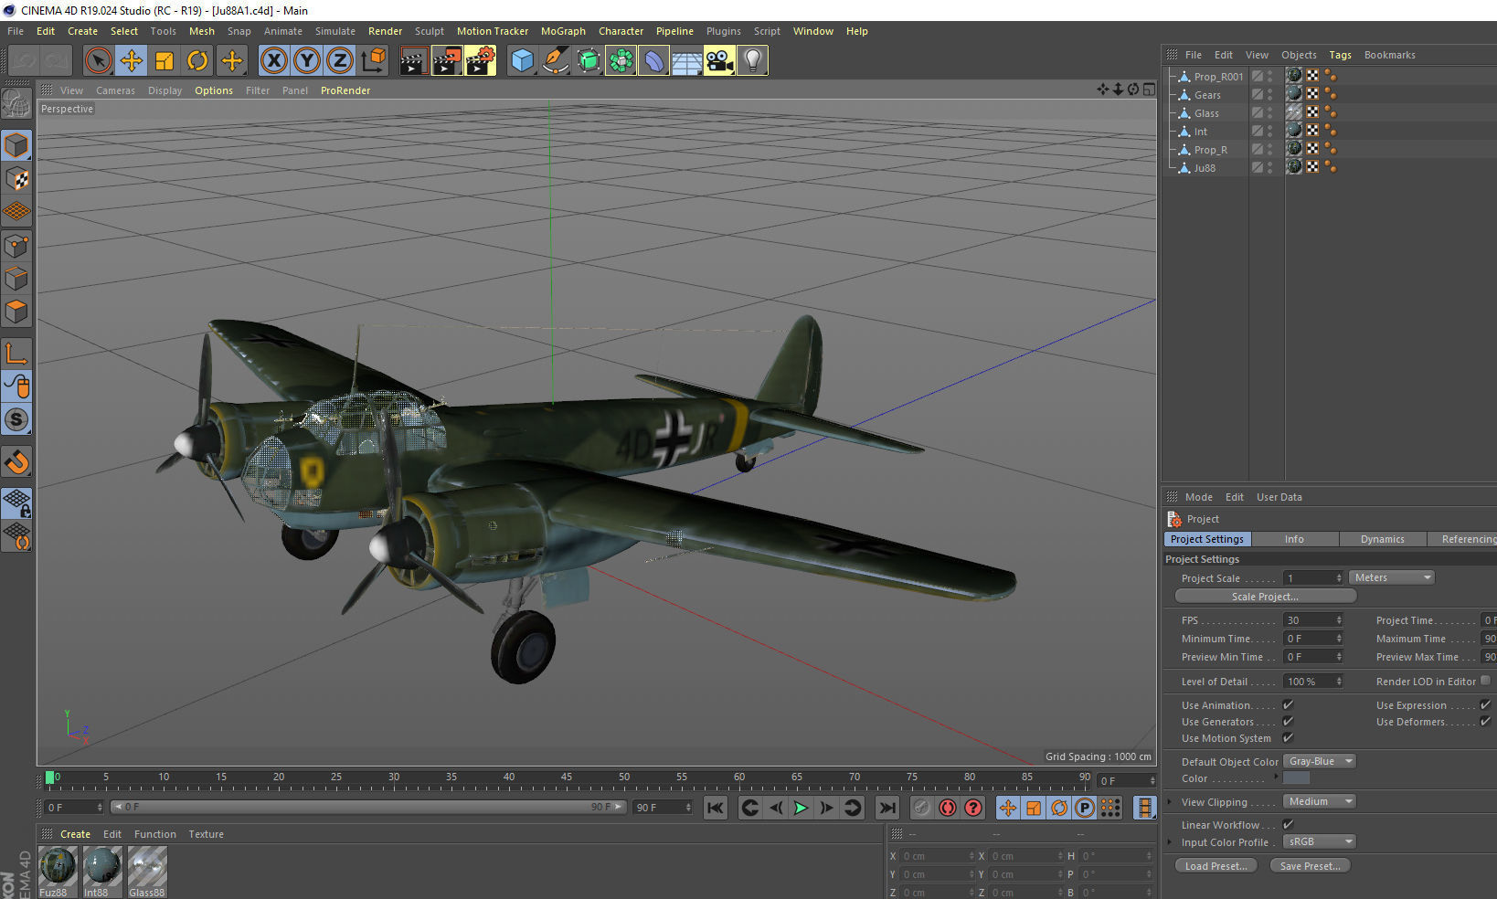Switch to the Dynamics tab
1497x899 pixels.
click(1382, 539)
